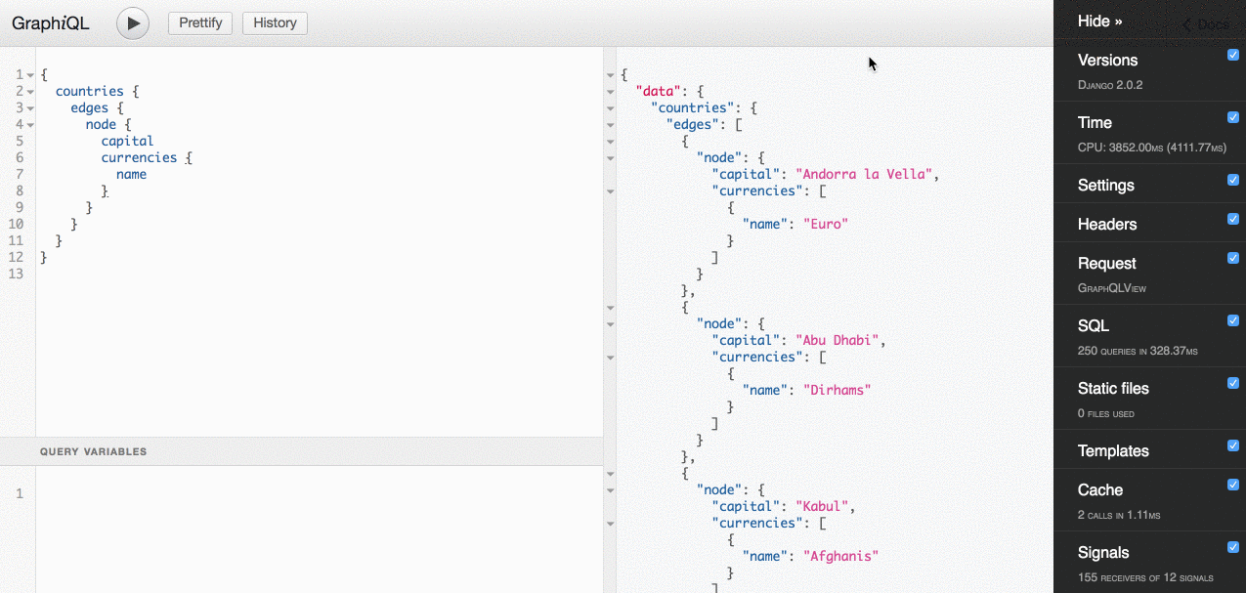Collapse the node block using its fold arrow
1246x593 pixels.
click(29, 124)
